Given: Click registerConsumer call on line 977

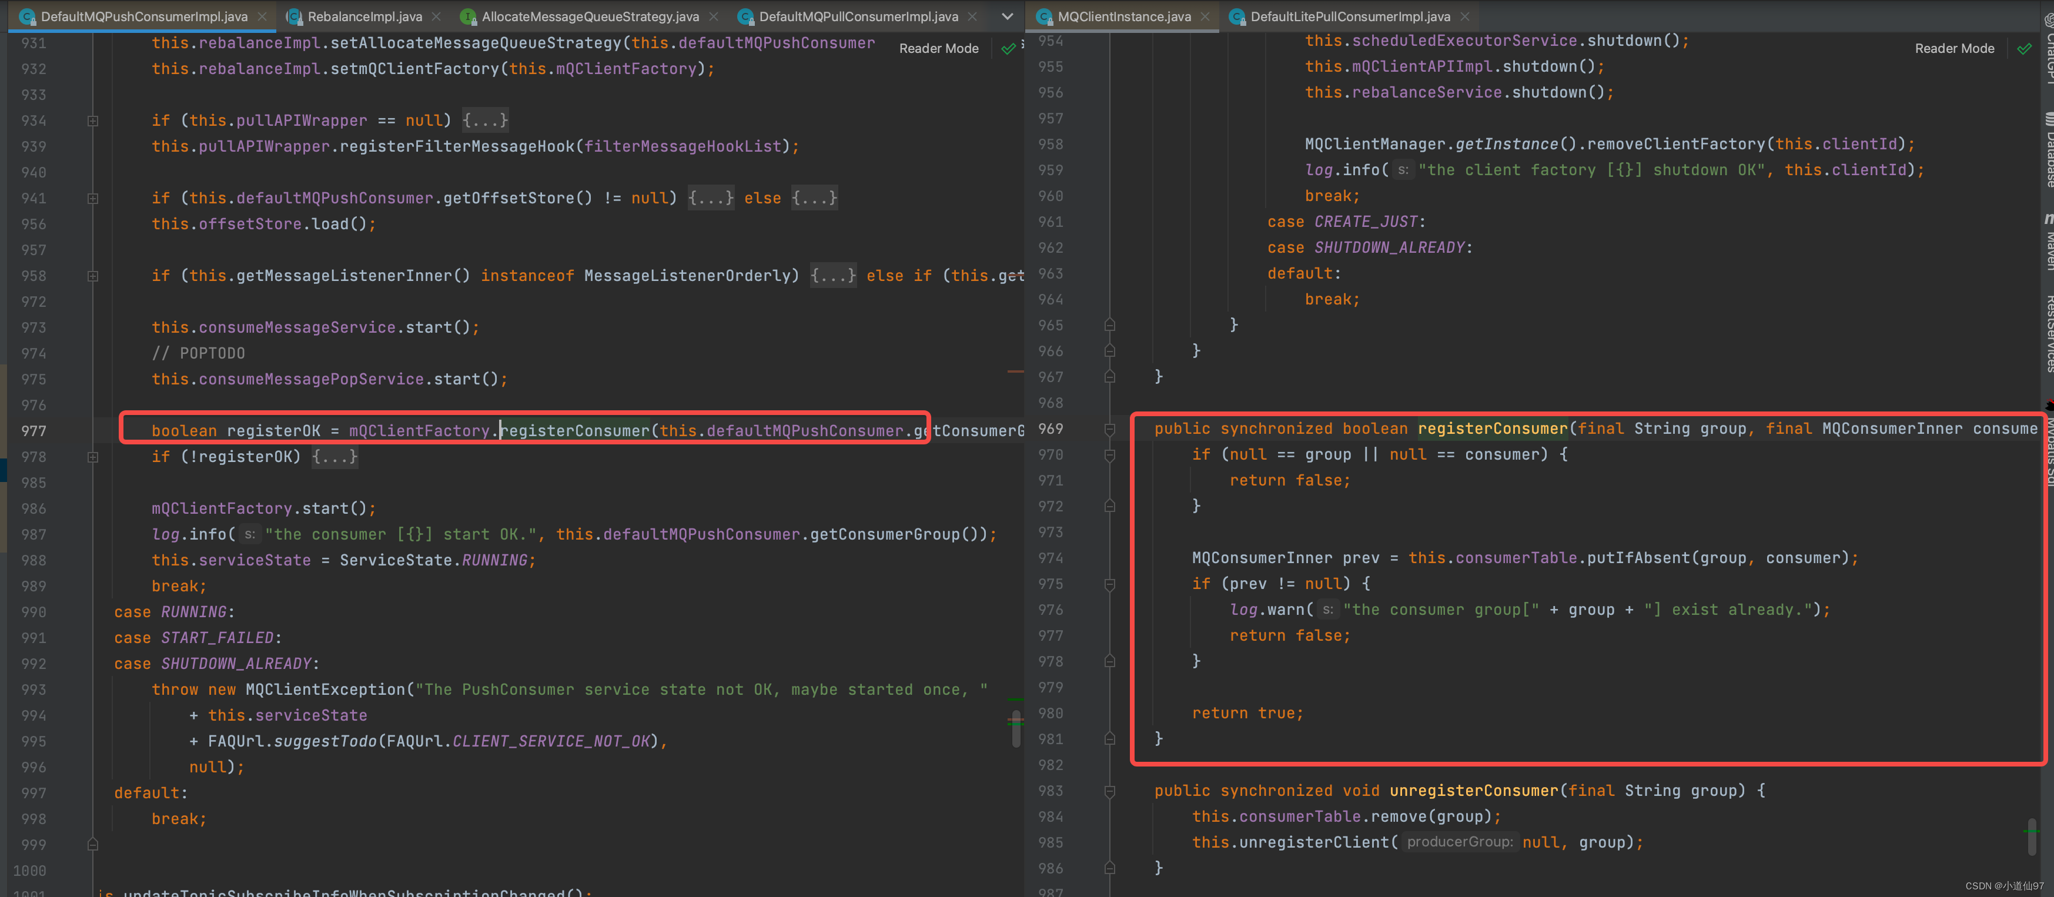Looking at the screenshot, I should pos(575,430).
